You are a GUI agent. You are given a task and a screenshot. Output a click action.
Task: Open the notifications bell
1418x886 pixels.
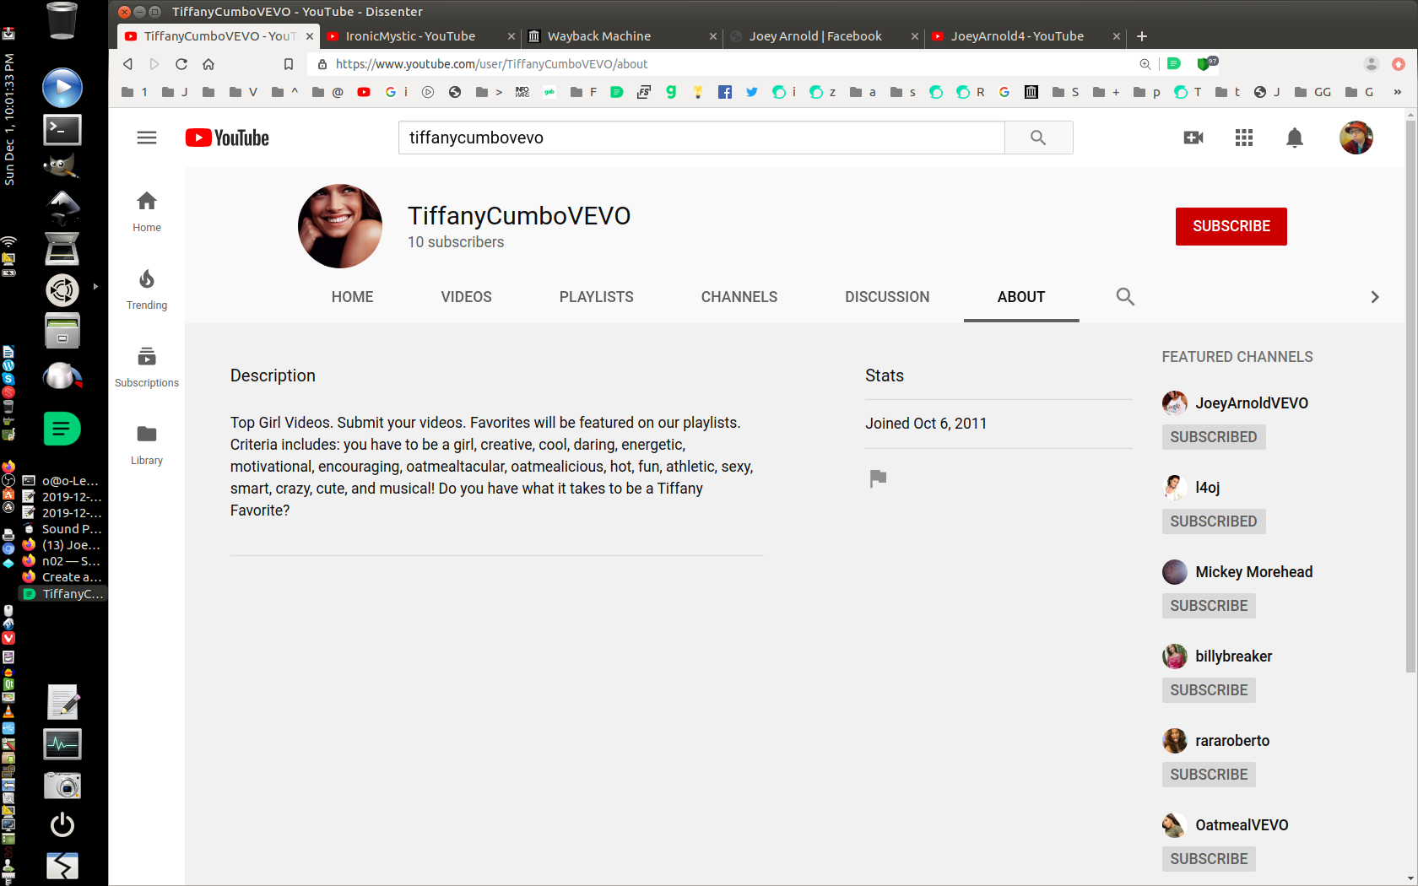(1295, 138)
